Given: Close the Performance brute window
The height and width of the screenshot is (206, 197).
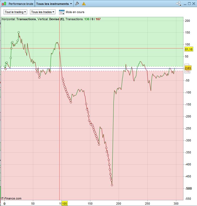Looking at the screenshot, I should pos(194,4).
